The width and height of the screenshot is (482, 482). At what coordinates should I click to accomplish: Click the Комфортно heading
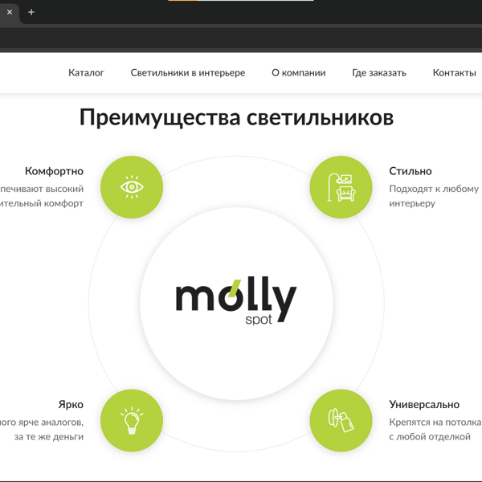tap(54, 171)
